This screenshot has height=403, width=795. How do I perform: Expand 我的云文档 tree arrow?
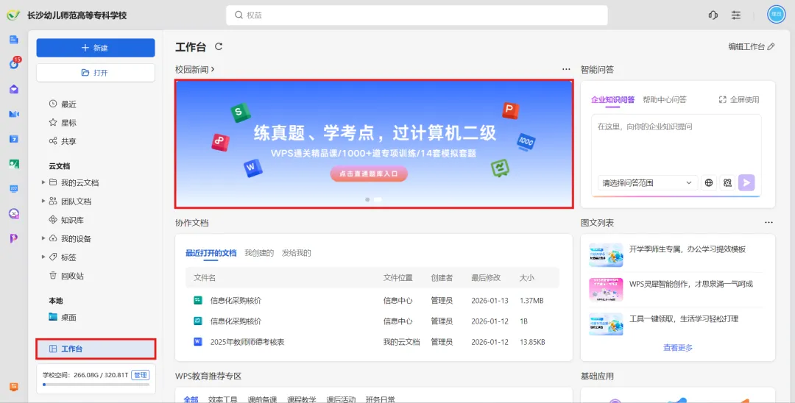point(43,183)
